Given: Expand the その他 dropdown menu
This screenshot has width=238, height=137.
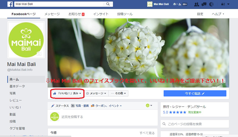Looking at the screenshot, I should tap(118, 93).
